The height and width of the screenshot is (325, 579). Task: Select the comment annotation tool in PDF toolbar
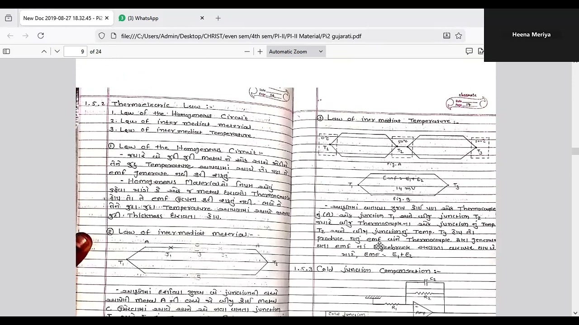click(x=469, y=51)
